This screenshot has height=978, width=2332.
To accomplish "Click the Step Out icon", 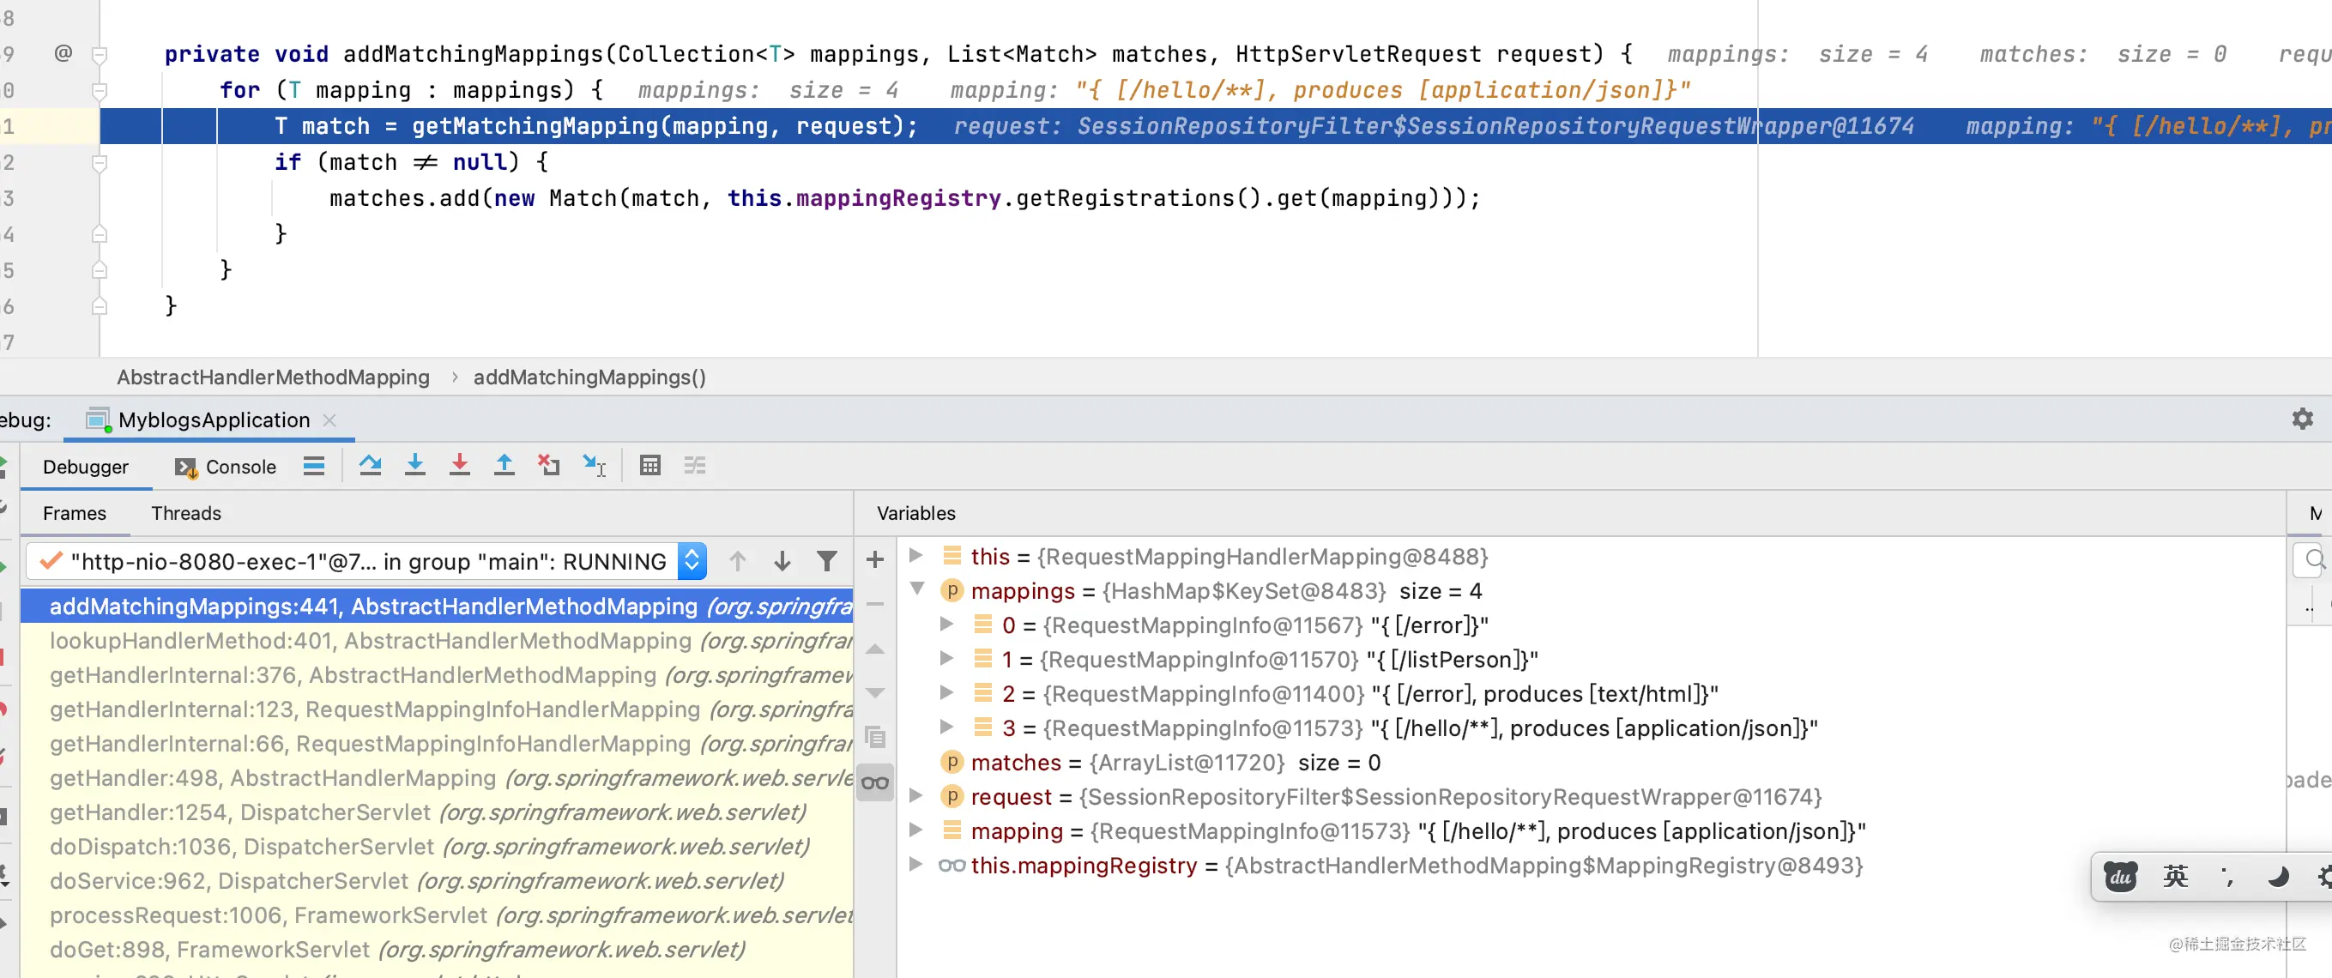I will [x=504, y=466].
